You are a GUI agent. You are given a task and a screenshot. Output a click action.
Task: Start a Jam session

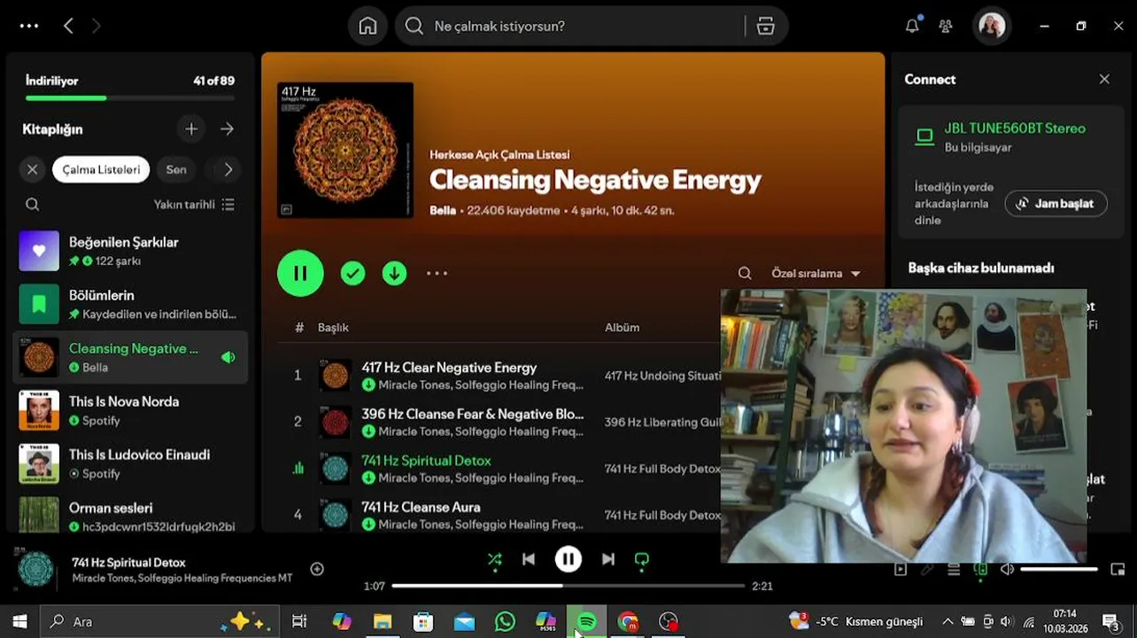(x=1056, y=203)
